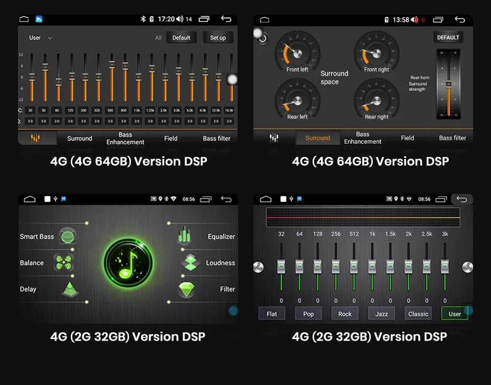Open Loudness layered icon

[x=191, y=262]
